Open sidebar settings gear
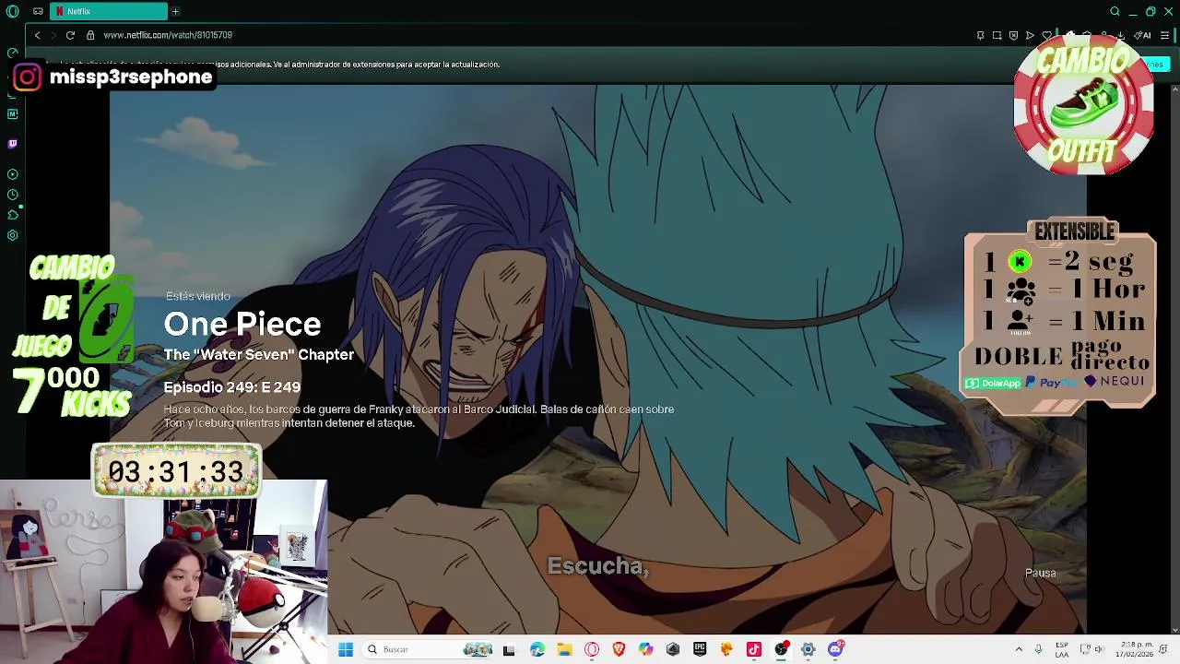This screenshot has width=1180, height=664. 12,235
